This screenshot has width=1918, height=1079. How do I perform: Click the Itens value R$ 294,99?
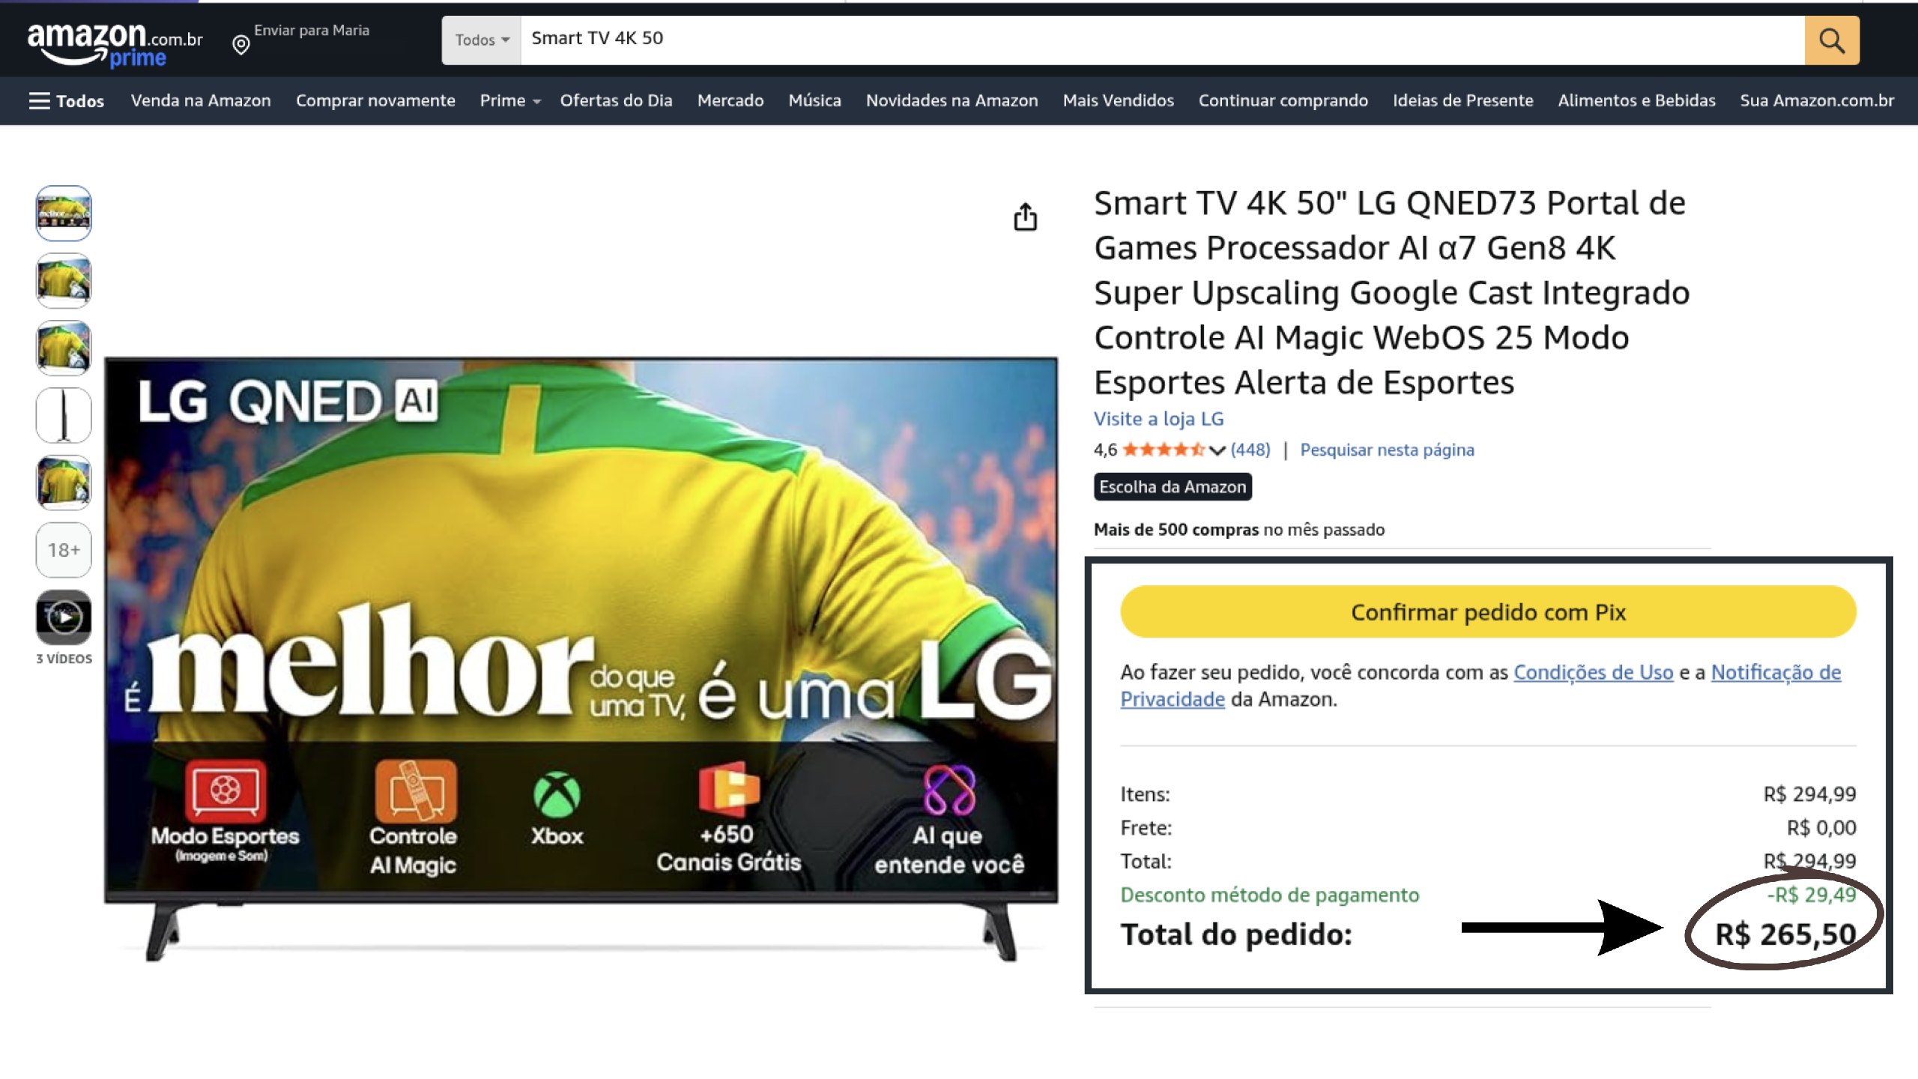point(1809,794)
